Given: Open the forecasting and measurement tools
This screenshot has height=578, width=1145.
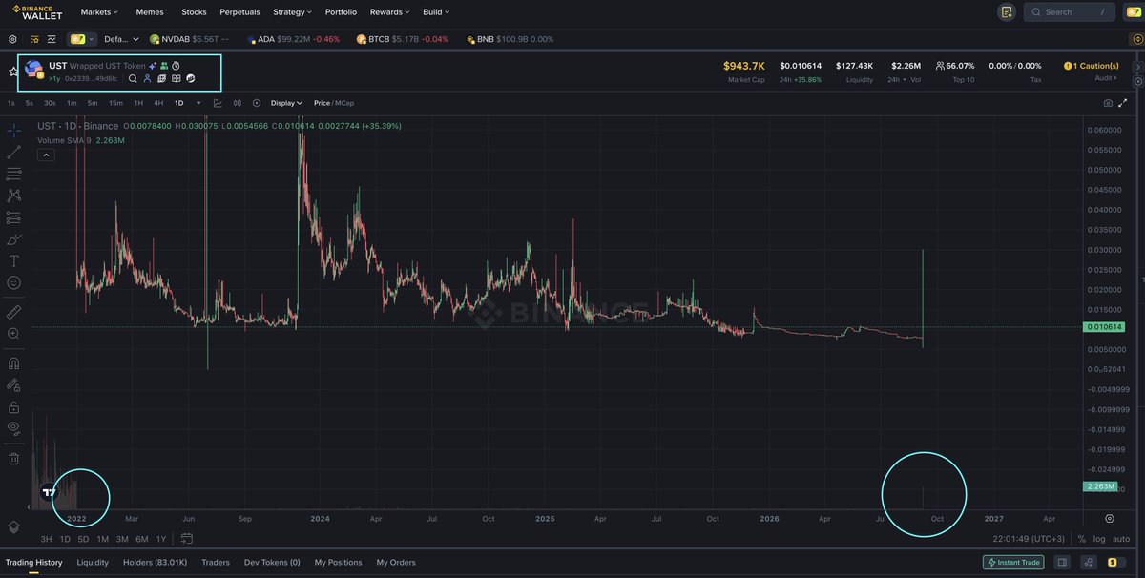Looking at the screenshot, I should click(x=13, y=217).
